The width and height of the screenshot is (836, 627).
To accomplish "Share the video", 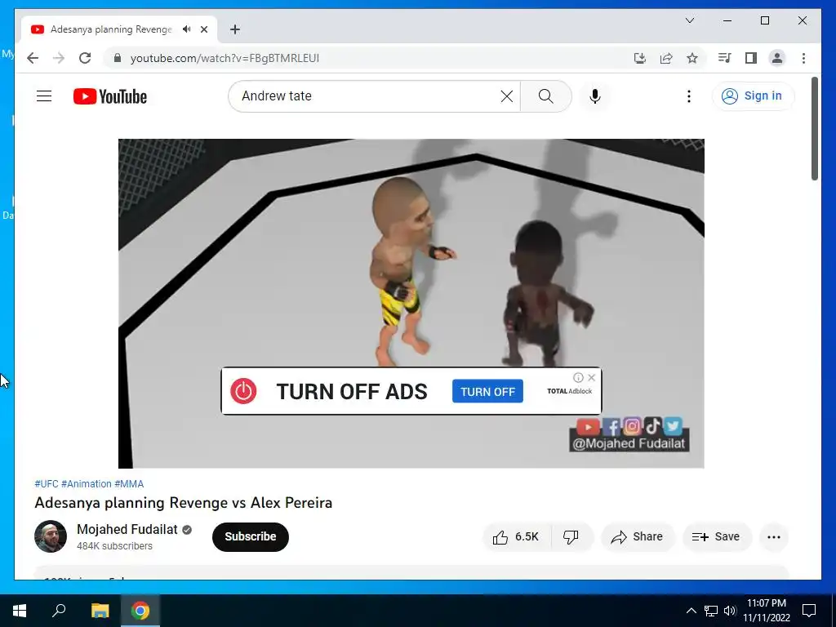I will pyautogui.click(x=637, y=537).
